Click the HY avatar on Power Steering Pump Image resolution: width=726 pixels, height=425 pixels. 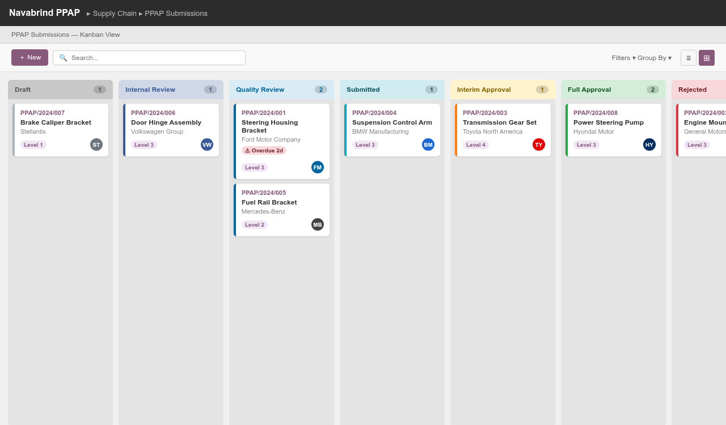tap(649, 144)
